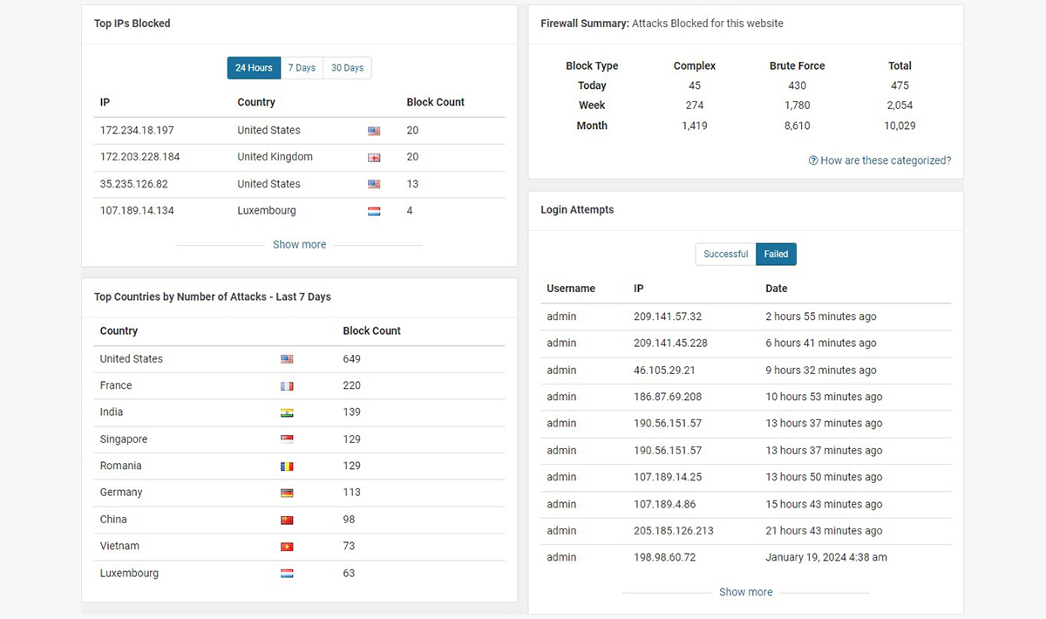Click the Singapore flag in Top Countries
Image resolution: width=1046 pixels, height=619 pixels.
[x=287, y=439]
